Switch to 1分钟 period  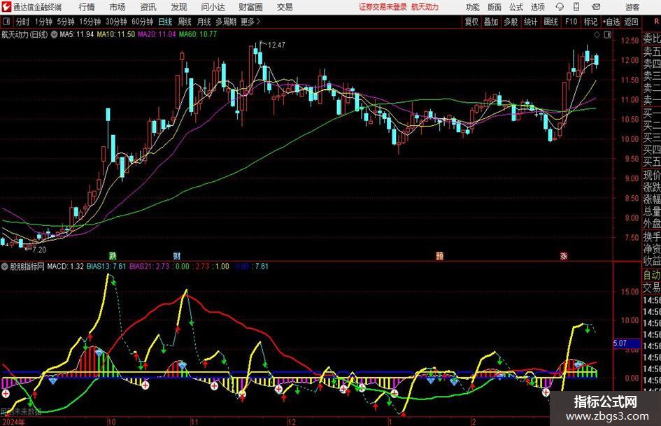43,22
